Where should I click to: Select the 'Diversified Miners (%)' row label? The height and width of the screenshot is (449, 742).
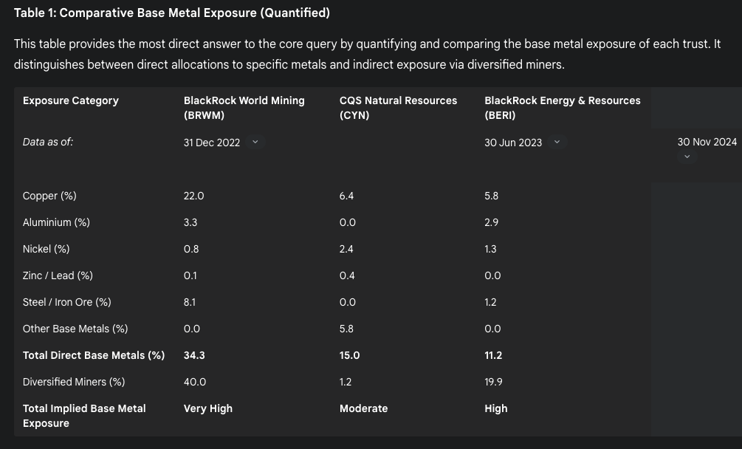(x=74, y=382)
